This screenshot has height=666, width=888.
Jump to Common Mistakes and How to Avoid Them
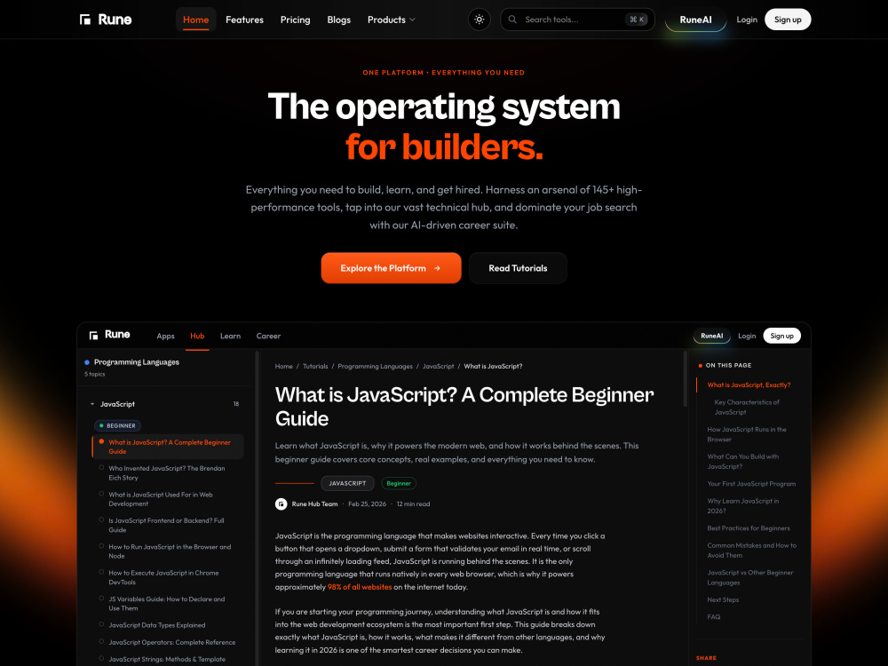pos(751,551)
